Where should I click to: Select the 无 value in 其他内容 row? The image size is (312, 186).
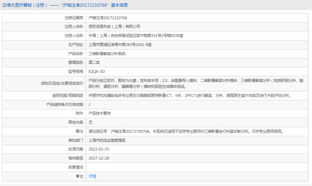(91, 122)
